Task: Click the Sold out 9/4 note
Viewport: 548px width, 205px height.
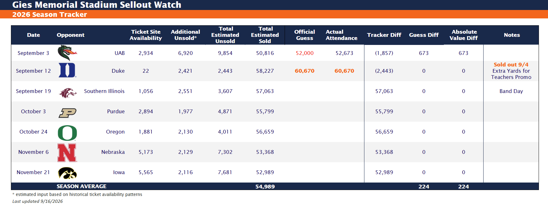Action: [511, 65]
